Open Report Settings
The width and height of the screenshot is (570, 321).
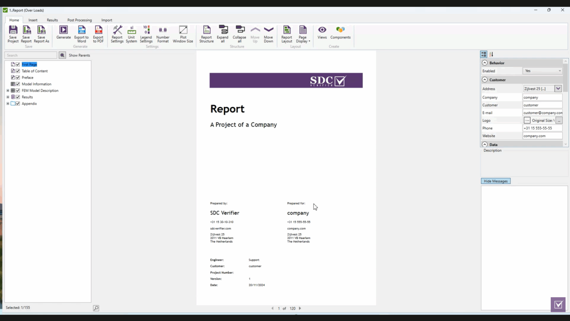tap(117, 34)
